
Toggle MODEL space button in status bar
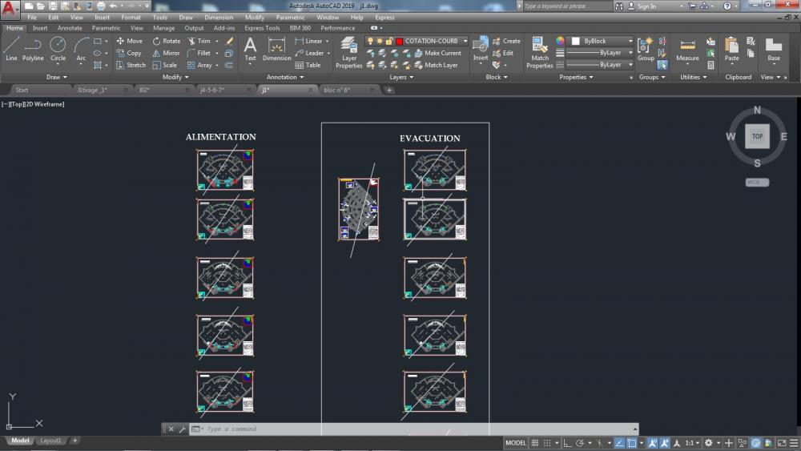coord(516,443)
